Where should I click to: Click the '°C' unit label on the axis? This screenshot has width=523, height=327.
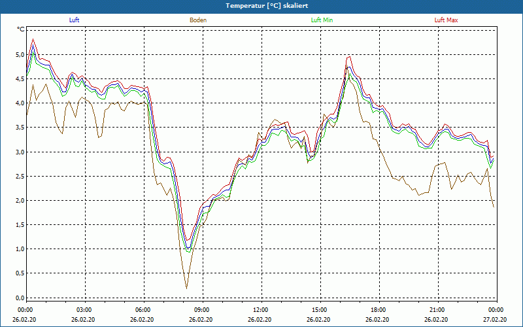coord(21,29)
